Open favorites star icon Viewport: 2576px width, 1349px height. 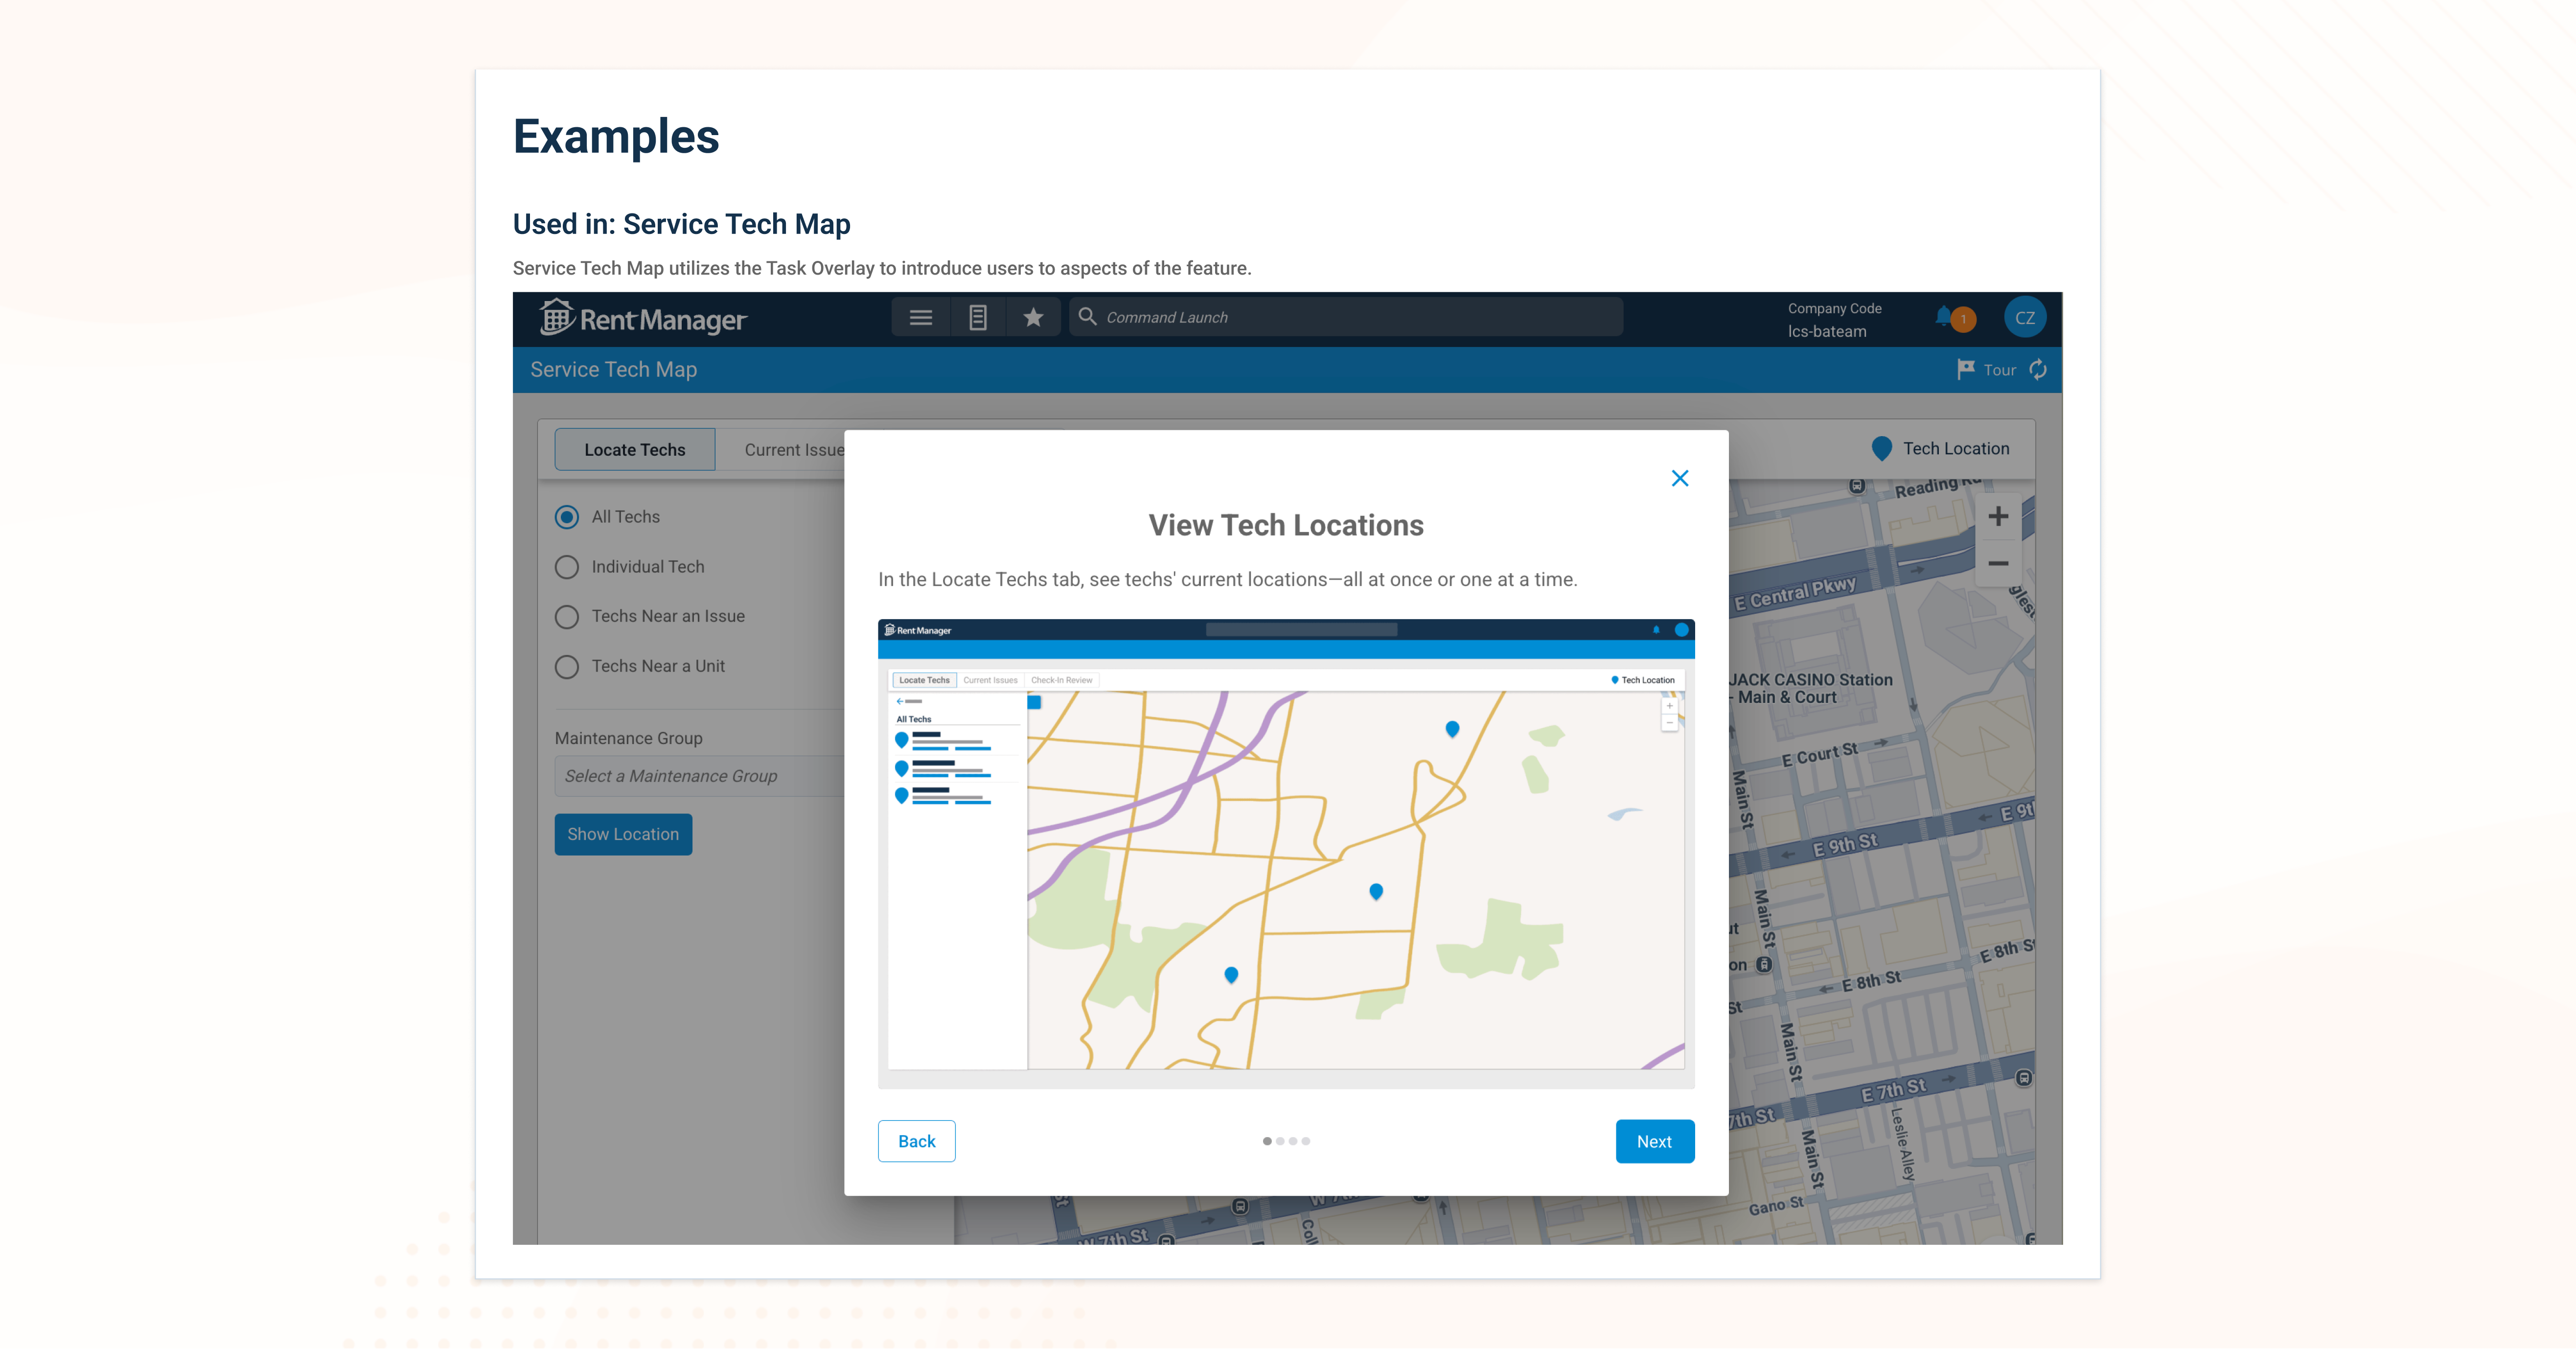point(1033,318)
